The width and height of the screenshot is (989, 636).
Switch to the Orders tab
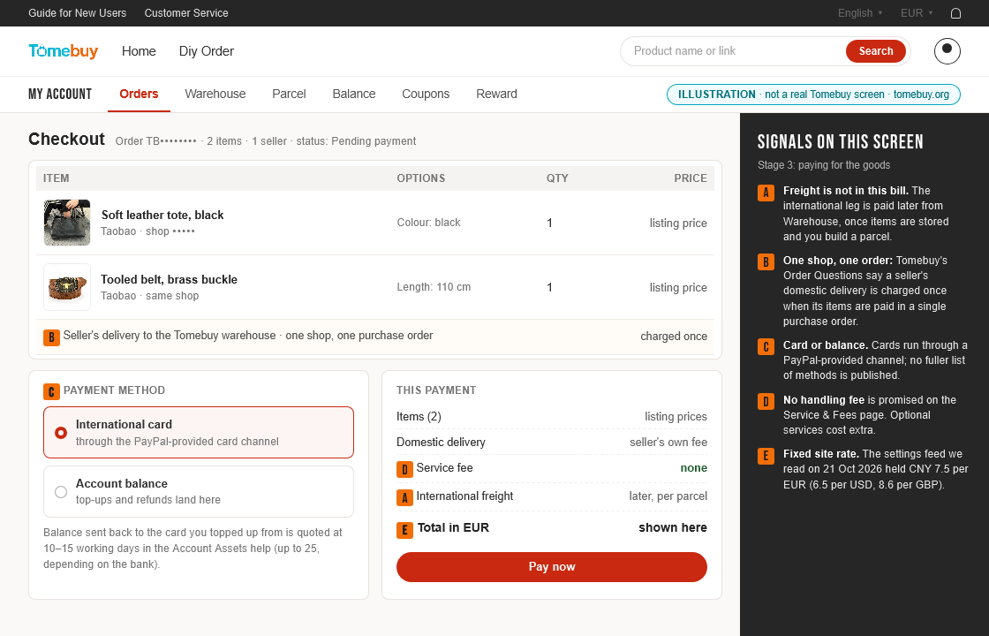point(139,94)
